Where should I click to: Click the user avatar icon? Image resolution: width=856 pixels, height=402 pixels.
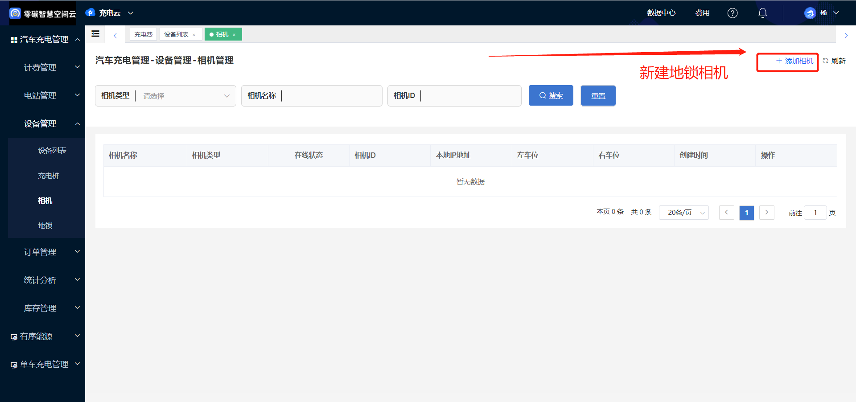[810, 13]
